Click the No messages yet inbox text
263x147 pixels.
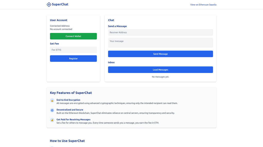160,77
